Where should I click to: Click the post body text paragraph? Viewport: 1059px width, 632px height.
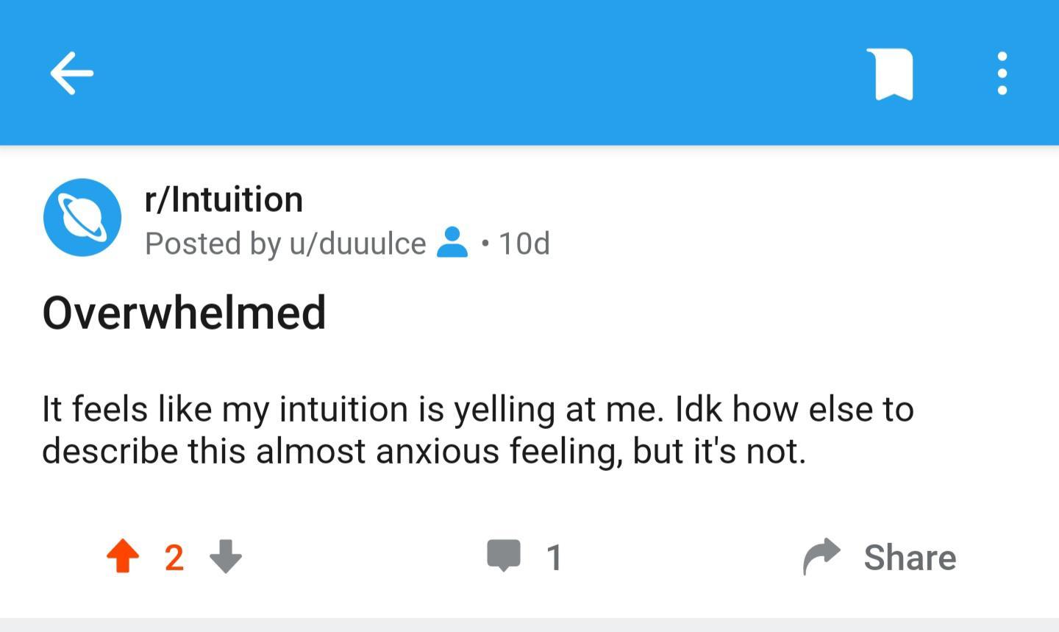[x=478, y=430]
